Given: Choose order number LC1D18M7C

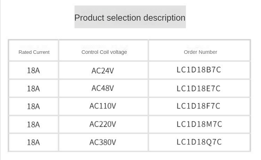Looking at the screenshot, I should click(x=200, y=124).
